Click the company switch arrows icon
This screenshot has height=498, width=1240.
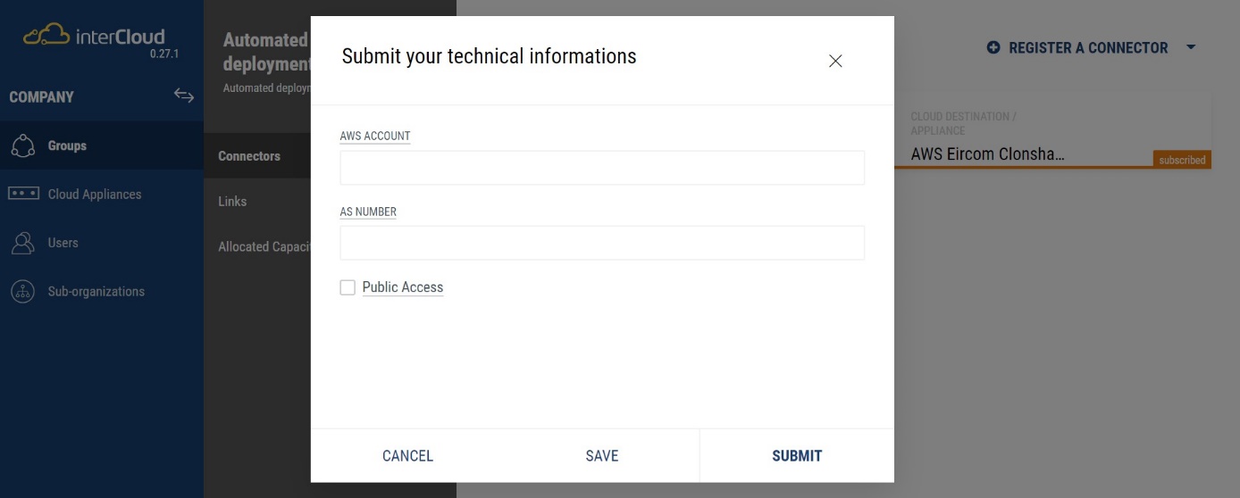184,95
